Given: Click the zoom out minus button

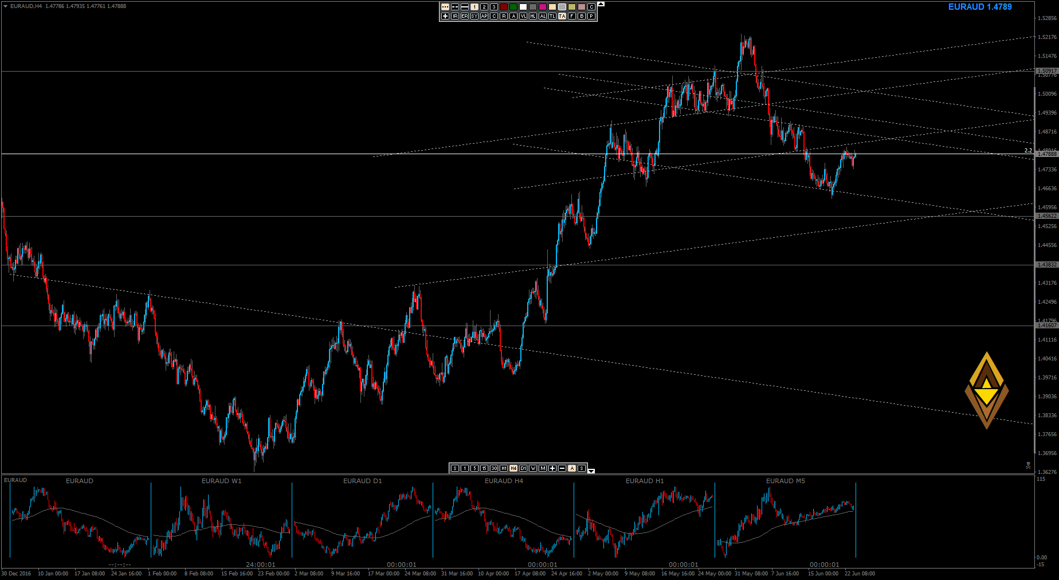Looking at the screenshot, I should pos(562,468).
